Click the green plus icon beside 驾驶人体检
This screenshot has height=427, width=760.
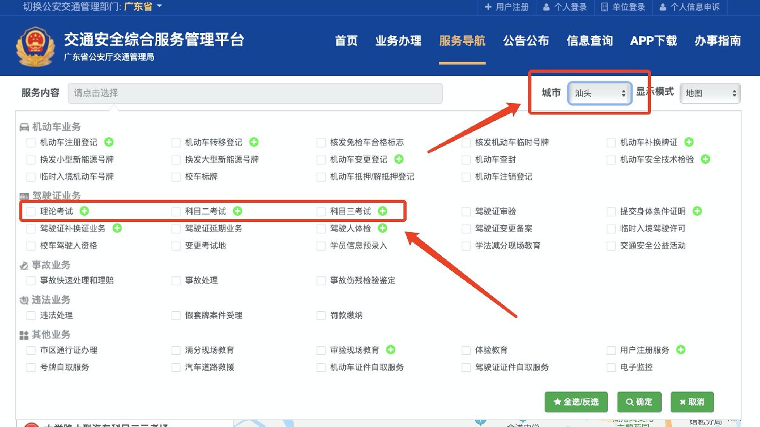point(383,228)
